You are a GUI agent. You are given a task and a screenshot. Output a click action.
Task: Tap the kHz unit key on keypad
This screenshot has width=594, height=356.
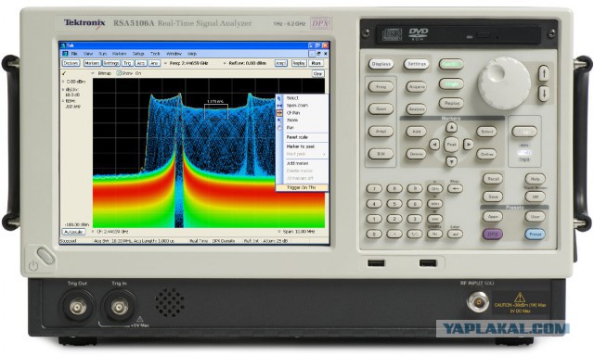click(x=434, y=219)
